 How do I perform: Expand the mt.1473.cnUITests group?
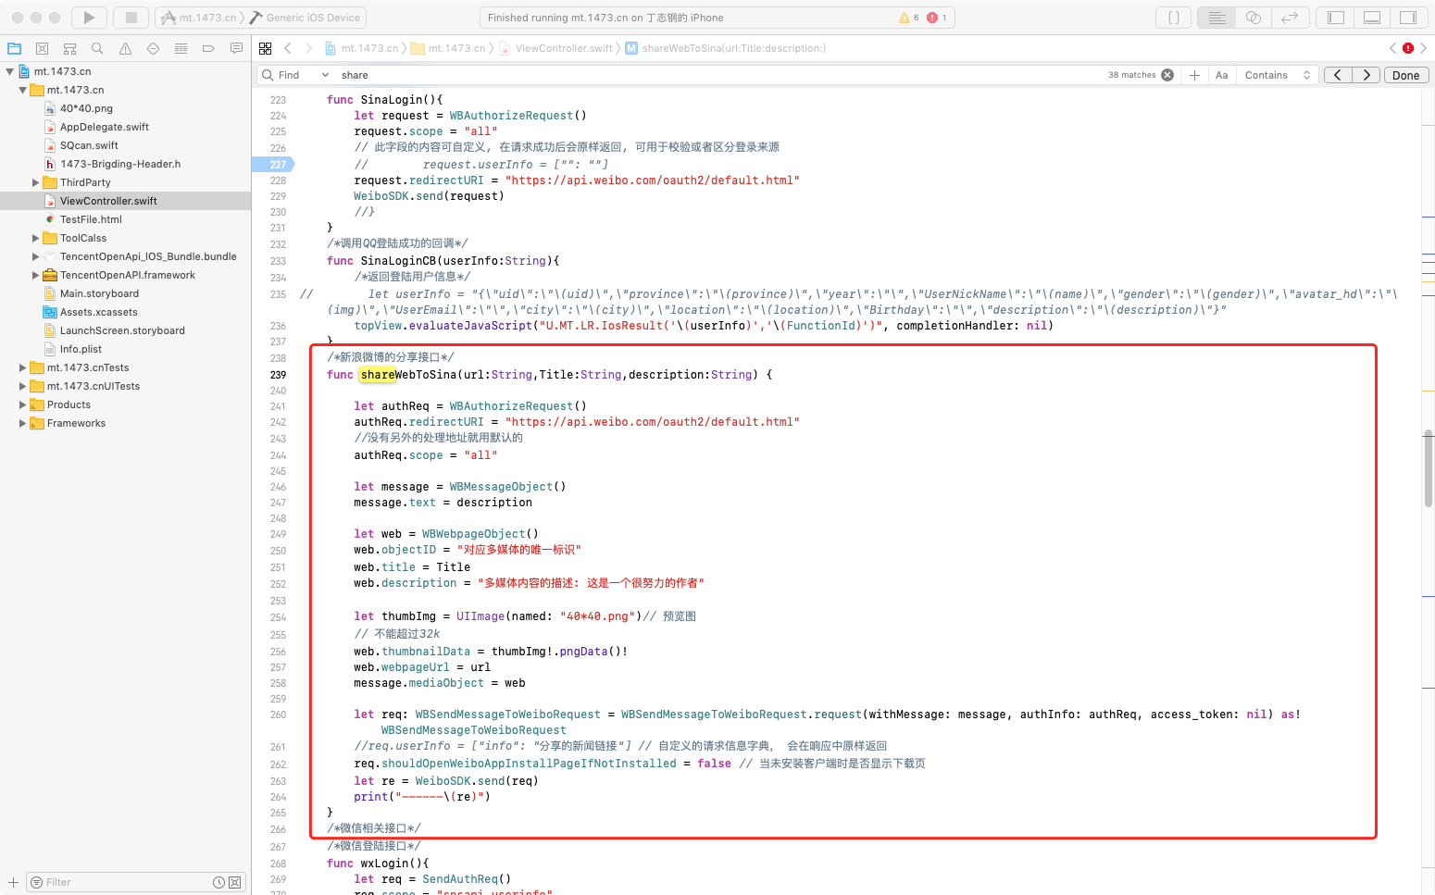click(x=23, y=386)
